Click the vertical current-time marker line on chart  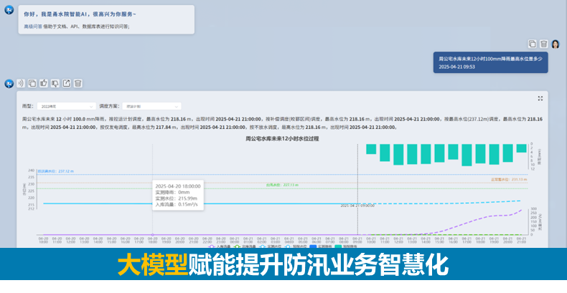point(357,186)
